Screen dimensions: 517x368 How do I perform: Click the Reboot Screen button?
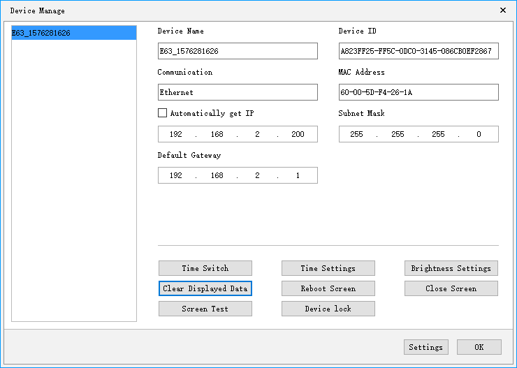(x=328, y=288)
